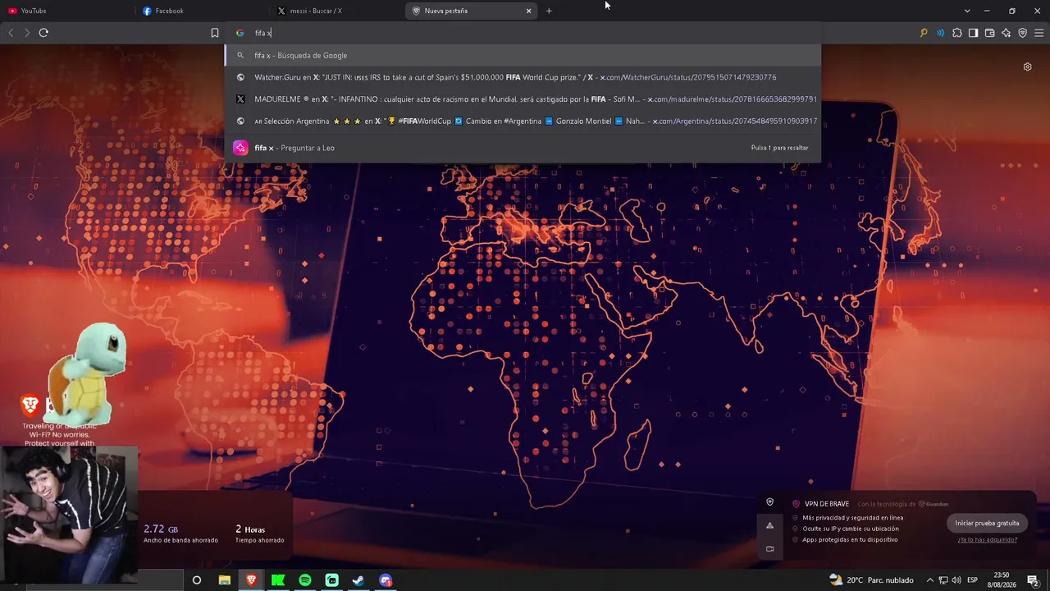Screen dimensions: 1050x591
Task: Open the new tab page settings gear
Action: pyautogui.click(x=1027, y=66)
